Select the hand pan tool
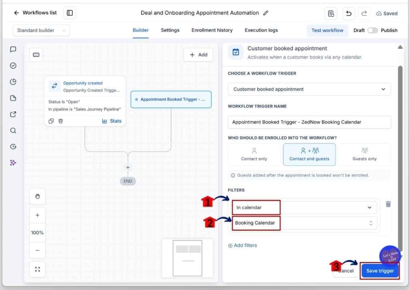Image resolution: width=410 pixels, height=290 pixels. tap(37, 196)
